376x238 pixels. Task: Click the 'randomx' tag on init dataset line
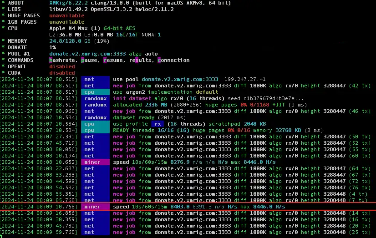coord(95,98)
